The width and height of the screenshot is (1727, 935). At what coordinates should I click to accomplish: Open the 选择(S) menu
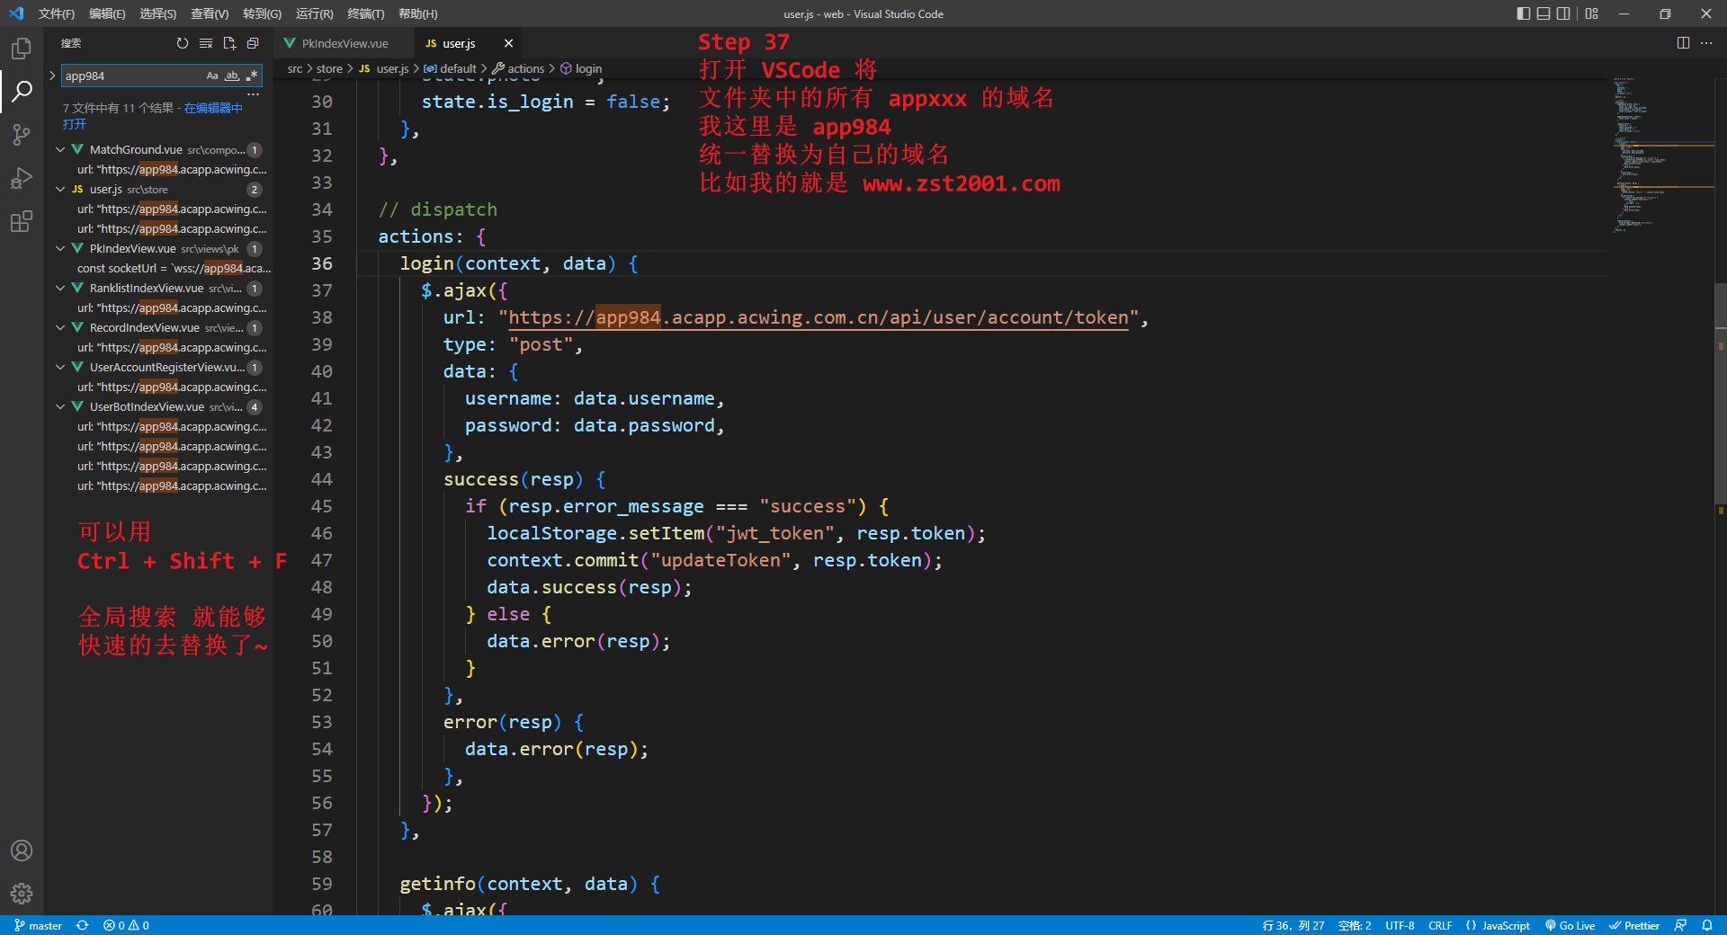click(x=158, y=13)
